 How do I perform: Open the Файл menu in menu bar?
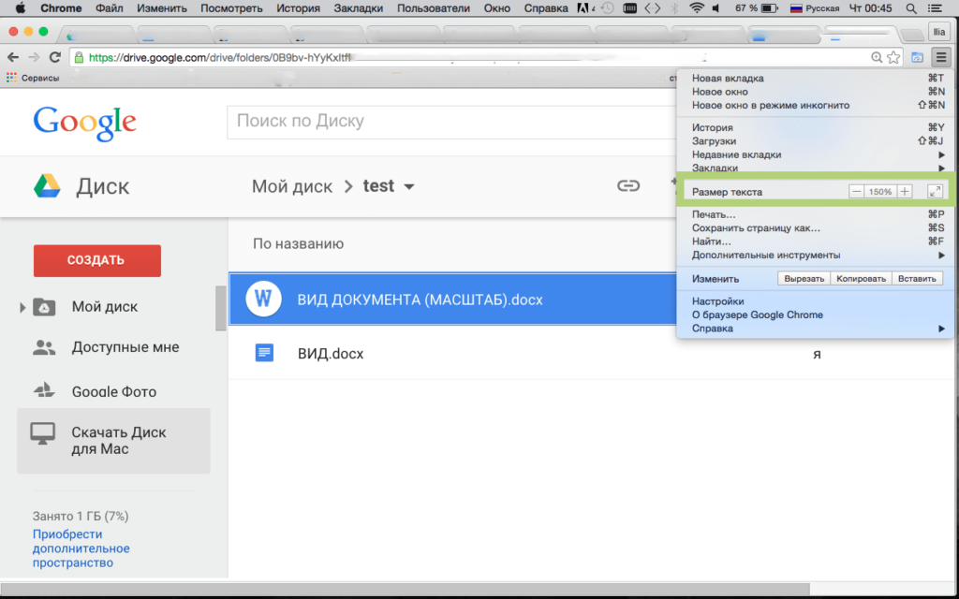pyautogui.click(x=110, y=8)
